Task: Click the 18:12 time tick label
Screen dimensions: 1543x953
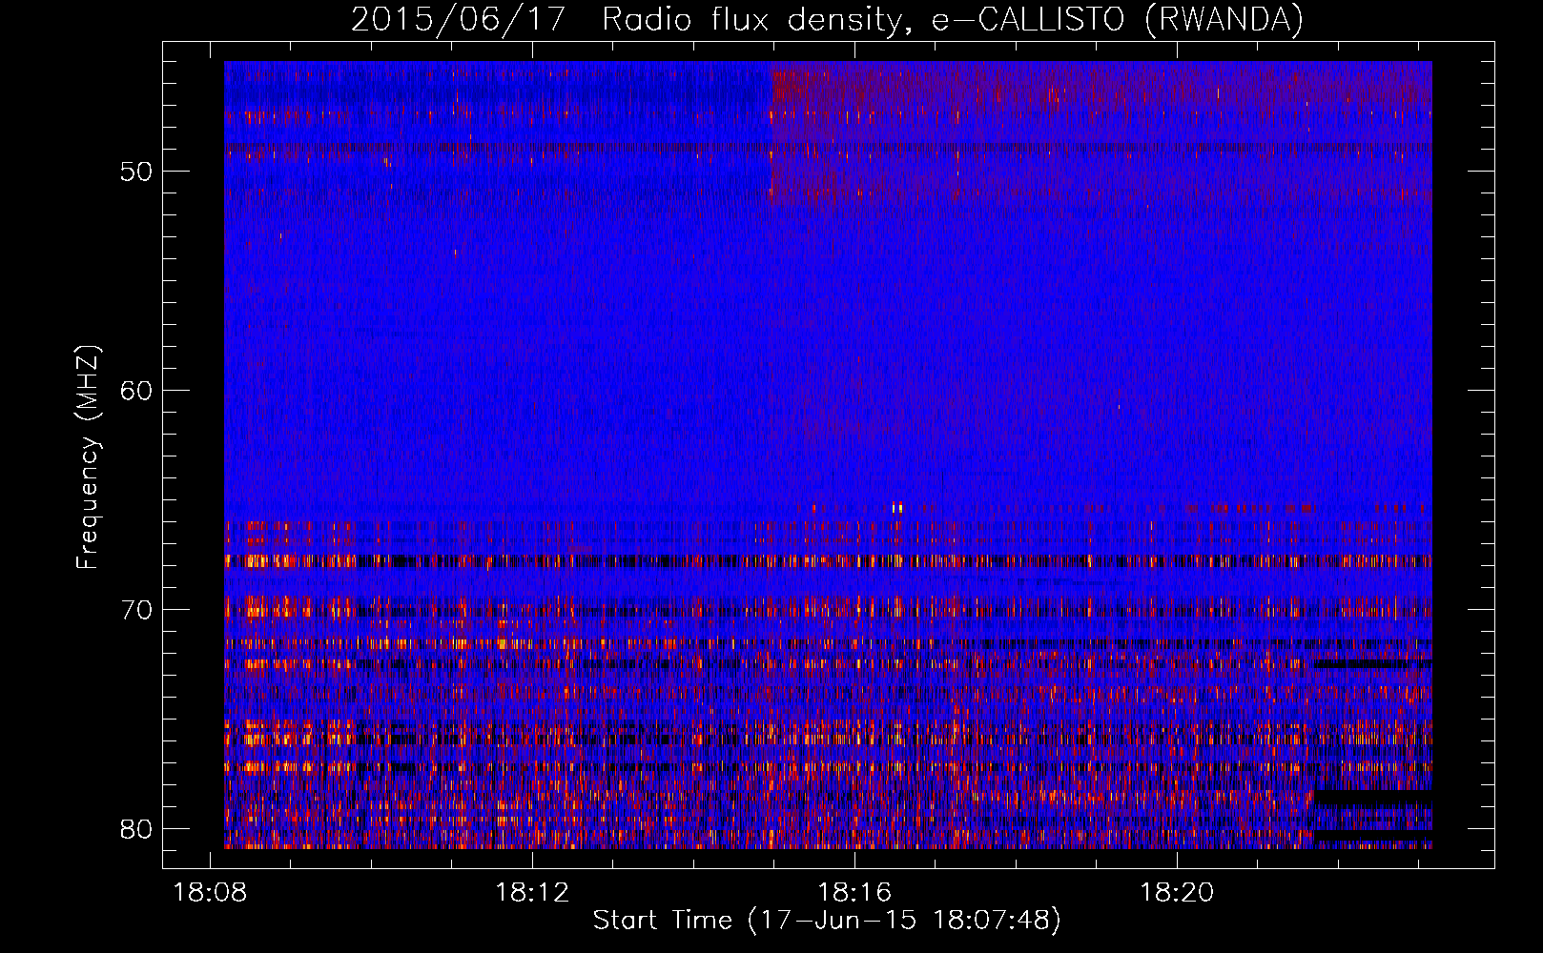Action: [x=532, y=893]
